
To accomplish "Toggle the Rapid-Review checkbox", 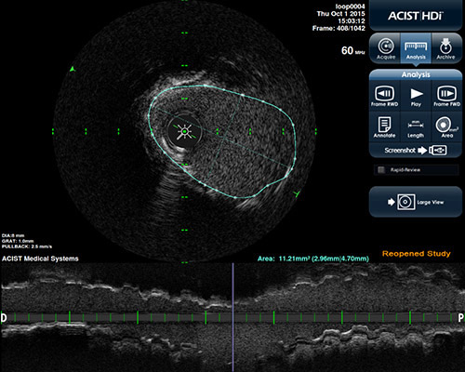I will click(x=381, y=170).
